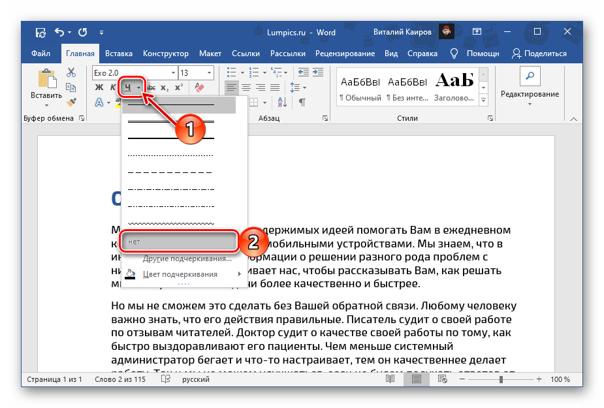Screen dimensions: 604x408
Task: Open the paragraph settings dialog launcher
Action: click(325, 118)
